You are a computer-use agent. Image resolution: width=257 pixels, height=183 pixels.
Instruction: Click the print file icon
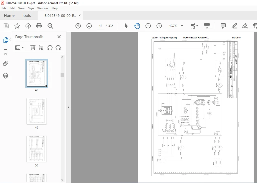point(39,26)
